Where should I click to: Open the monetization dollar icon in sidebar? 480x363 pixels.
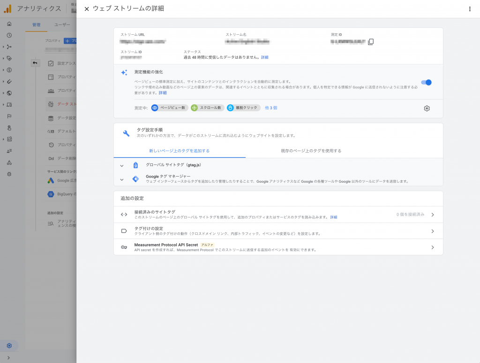[x=9, y=70]
